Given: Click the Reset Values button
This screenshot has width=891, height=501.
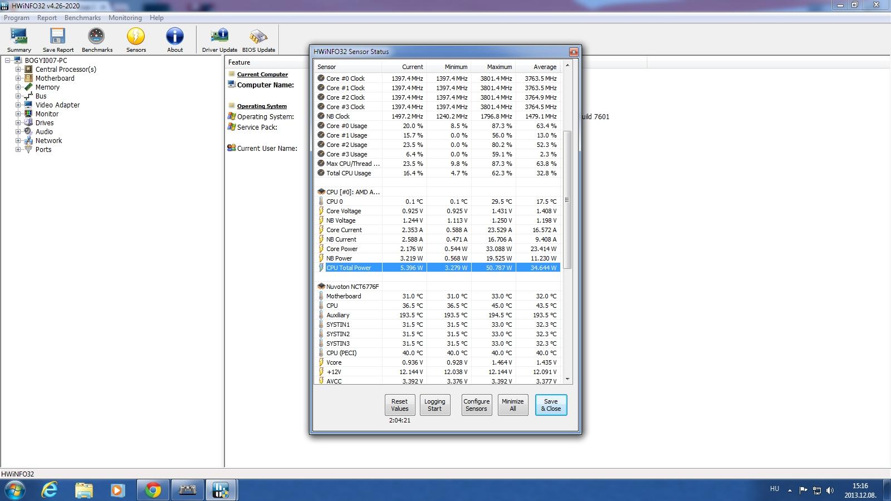Looking at the screenshot, I should coord(400,405).
